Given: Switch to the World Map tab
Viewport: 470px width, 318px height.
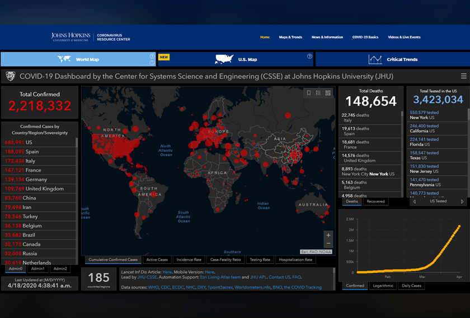Looking at the screenshot, I should (78, 59).
